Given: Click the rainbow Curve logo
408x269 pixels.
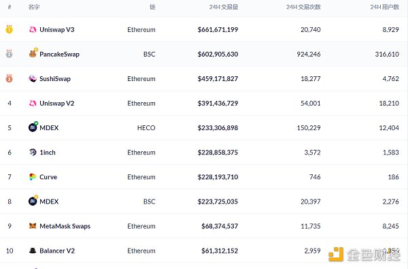Looking at the screenshot, I should pos(33,177).
